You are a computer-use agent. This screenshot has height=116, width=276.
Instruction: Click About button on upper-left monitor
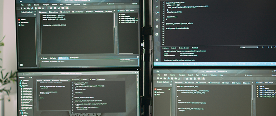tap(134, 4)
